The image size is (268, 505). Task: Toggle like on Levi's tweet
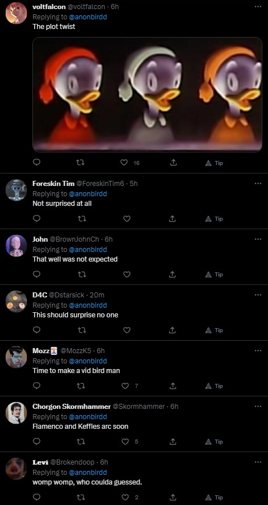click(x=125, y=497)
